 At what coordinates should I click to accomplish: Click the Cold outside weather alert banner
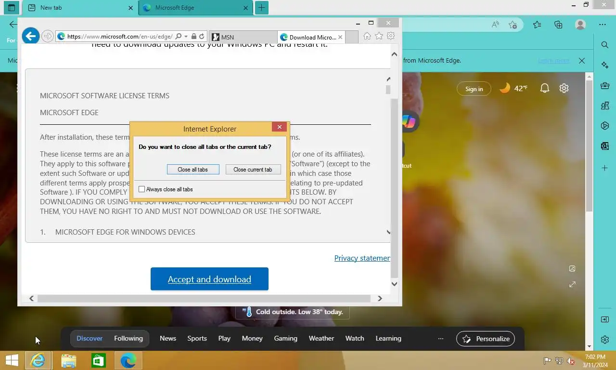point(293,312)
